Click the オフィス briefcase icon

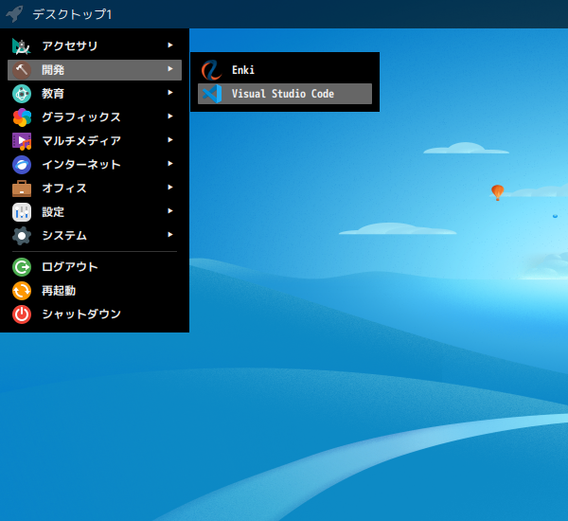pos(22,189)
